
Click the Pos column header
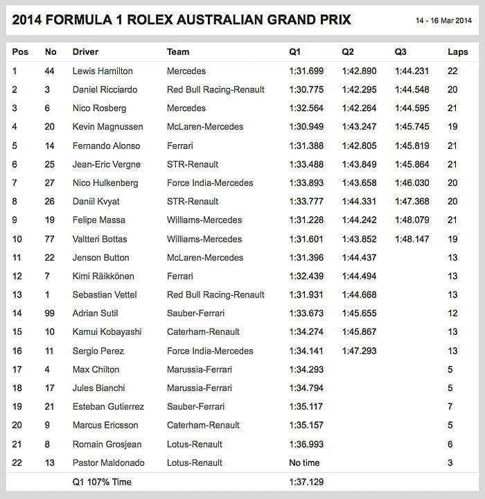click(20, 52)
